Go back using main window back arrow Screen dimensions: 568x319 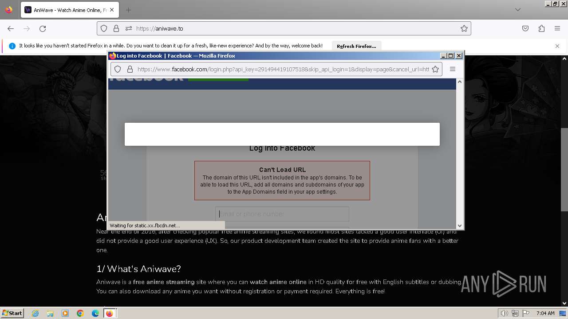pyautogui.click(x=11, y=28)
